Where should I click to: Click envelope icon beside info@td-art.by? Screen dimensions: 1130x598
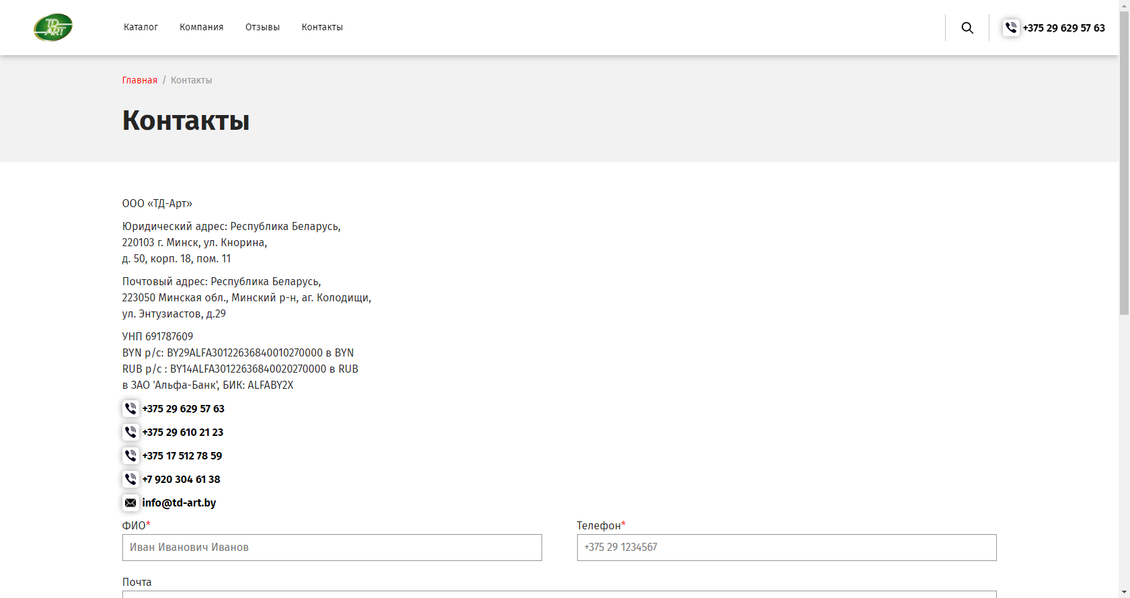[x=130, y=502]
